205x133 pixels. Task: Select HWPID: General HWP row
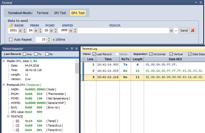[38, 103]
